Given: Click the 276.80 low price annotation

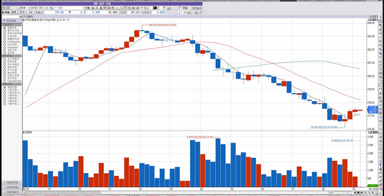Looking at the screenshot, I should (324, 127).
